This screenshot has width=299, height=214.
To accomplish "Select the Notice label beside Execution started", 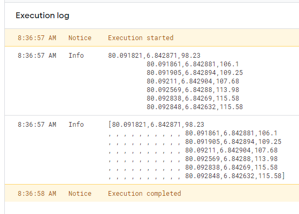I will pyautogui.click(x=80, y=38).
